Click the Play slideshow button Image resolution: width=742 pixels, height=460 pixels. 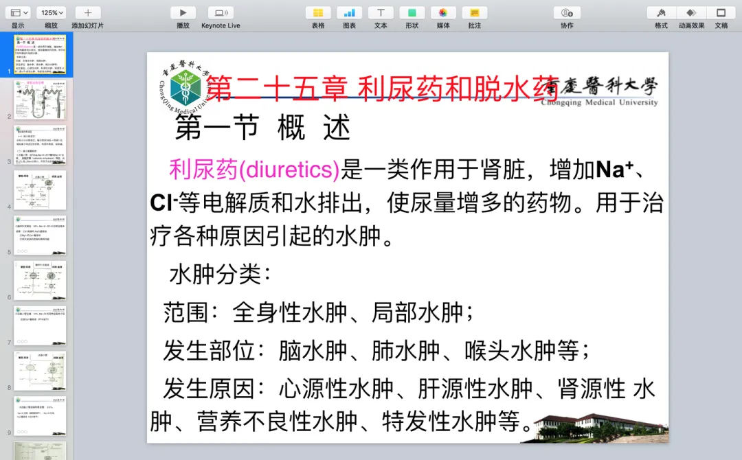tap(183, 13)
